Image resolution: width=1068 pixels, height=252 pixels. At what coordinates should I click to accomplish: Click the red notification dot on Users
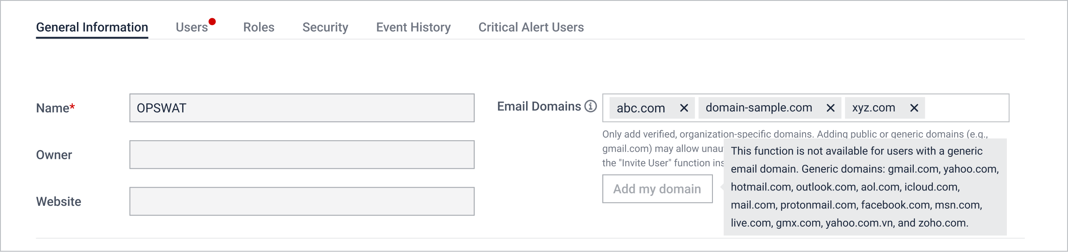(x=212, y=22)
